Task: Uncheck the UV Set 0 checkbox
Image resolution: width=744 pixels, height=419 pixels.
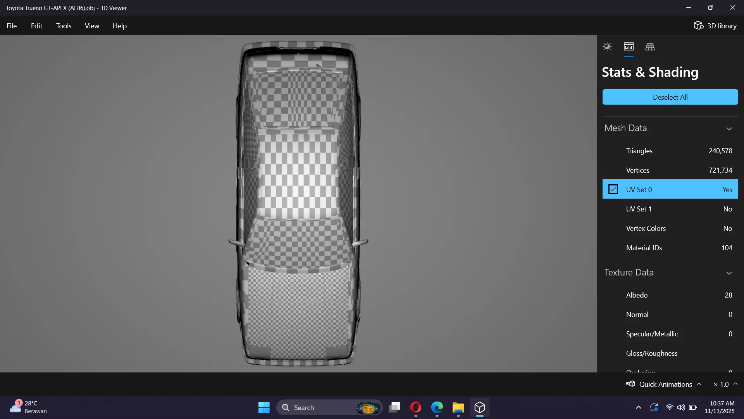Action: pos(613,189)
